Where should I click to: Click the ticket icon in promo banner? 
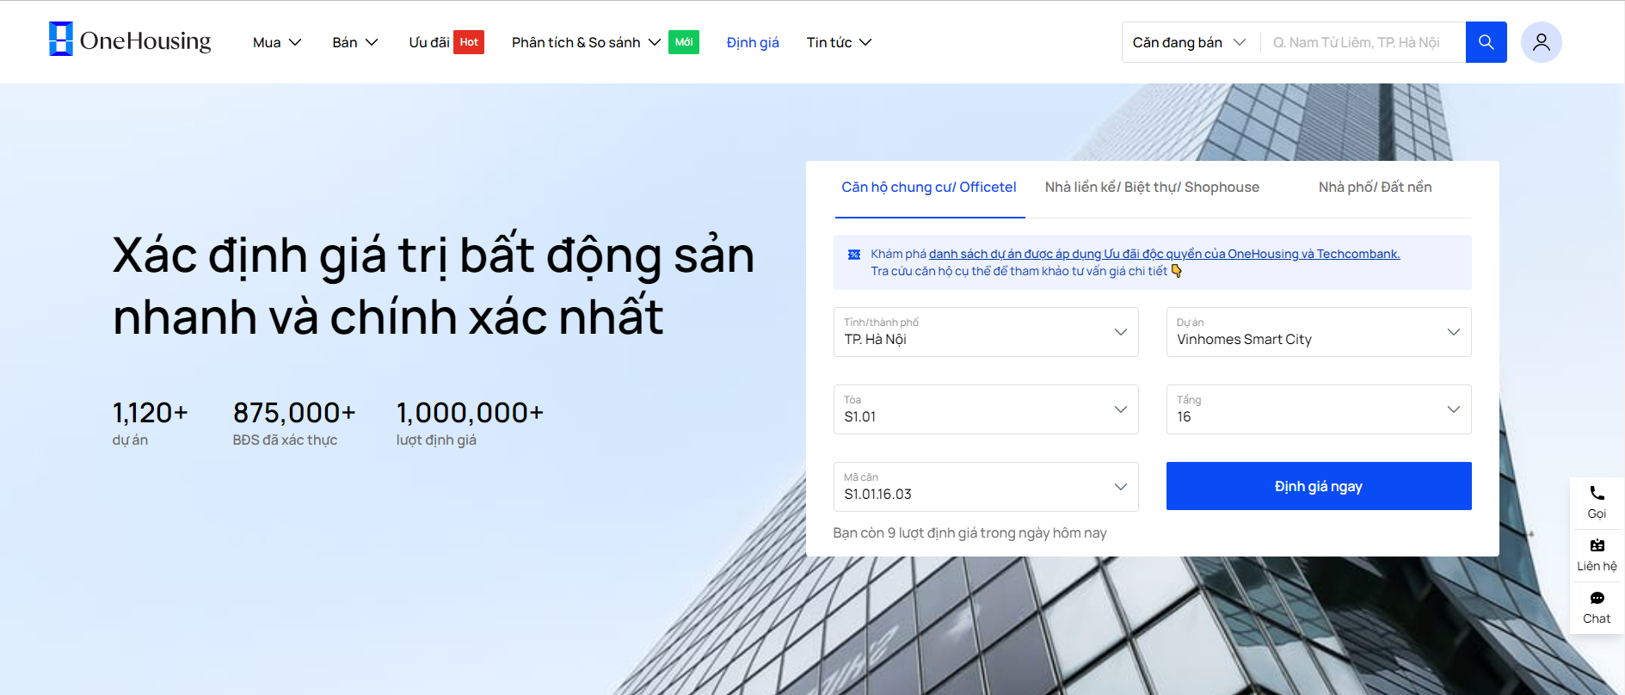pos(854,255)
